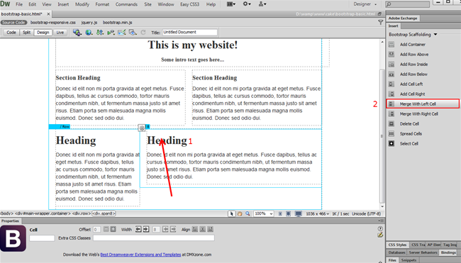
Task: Open the Site dropdown in application bar
Action: [262, 4]
